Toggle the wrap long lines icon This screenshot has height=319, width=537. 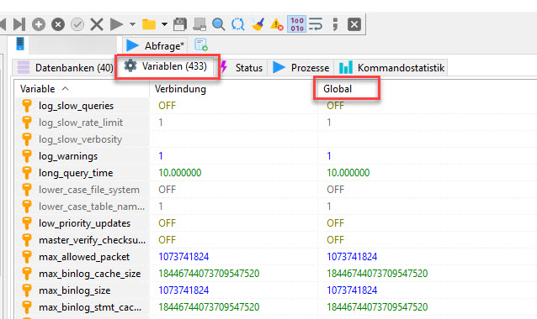[x=316, y=24]
